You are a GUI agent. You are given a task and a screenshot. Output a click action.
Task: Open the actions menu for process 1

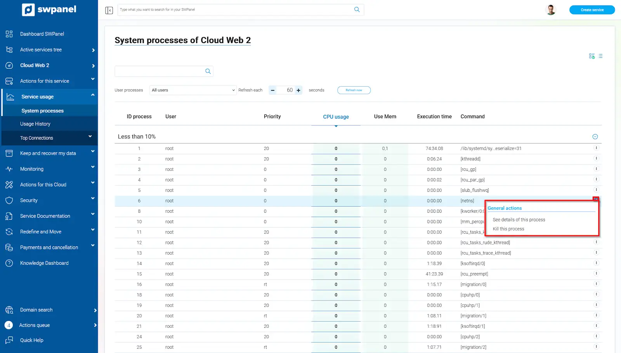click(x=597, y=148)
